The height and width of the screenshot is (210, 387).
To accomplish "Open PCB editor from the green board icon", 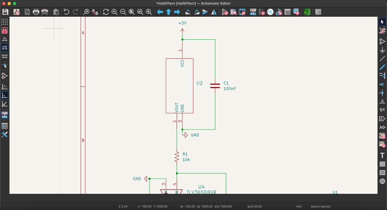I will coord(307,12).
